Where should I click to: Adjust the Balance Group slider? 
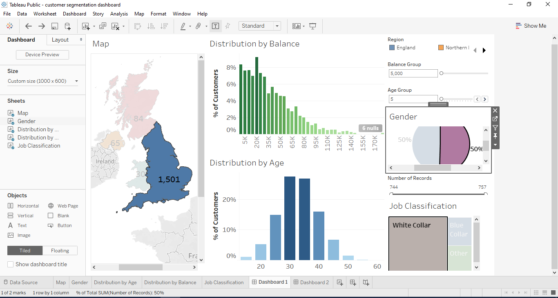(x=441, y=73)
